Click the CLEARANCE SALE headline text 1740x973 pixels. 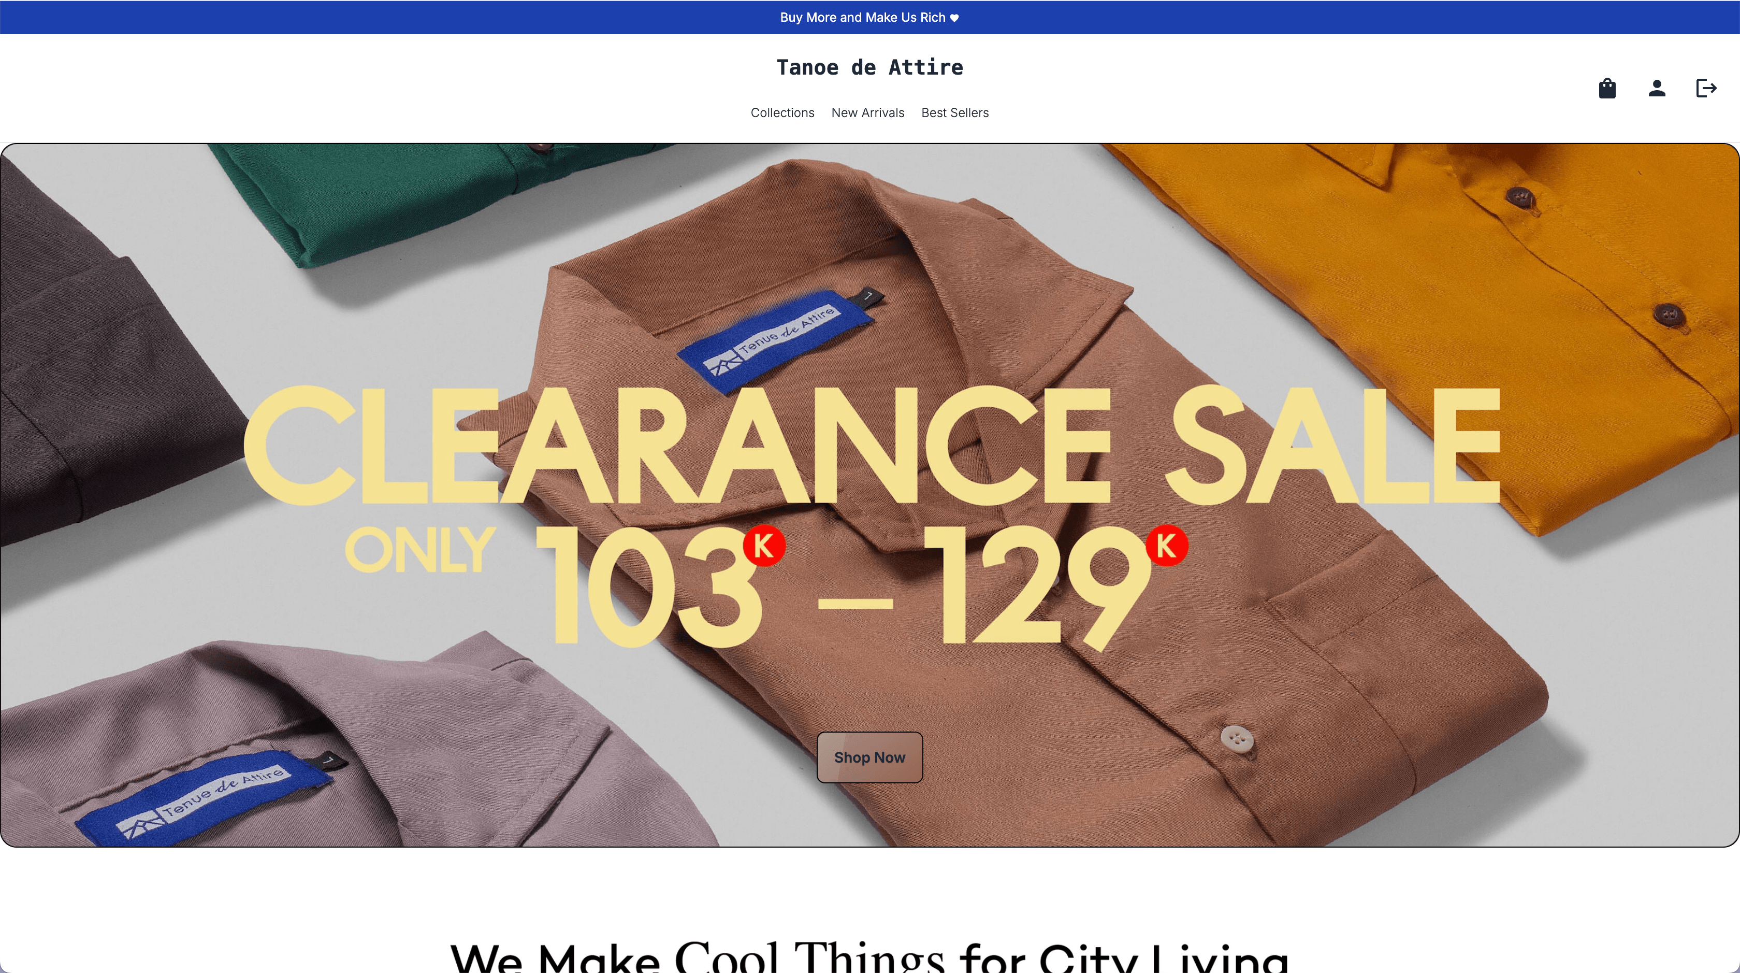pos(872,446)
